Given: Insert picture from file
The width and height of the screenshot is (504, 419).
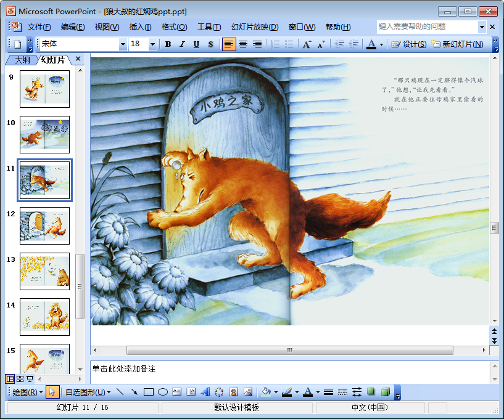Looking at the screenshot, I should (248, 392).
